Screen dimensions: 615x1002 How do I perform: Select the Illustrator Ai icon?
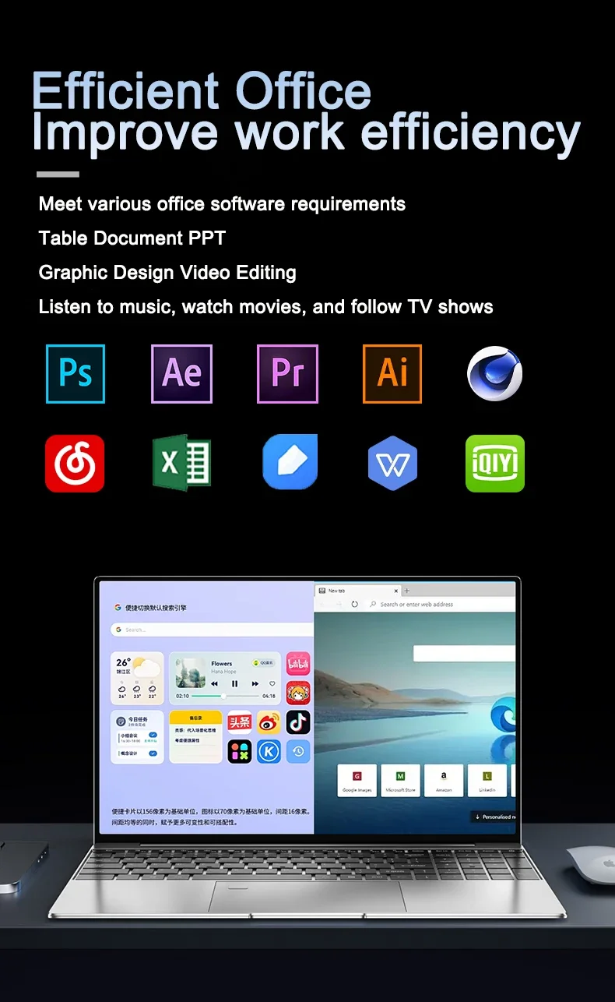[x=392, y=374]
